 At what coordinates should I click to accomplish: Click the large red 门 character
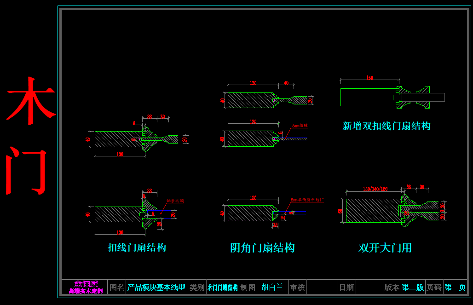pyautogui.click(x=28, y=171)
